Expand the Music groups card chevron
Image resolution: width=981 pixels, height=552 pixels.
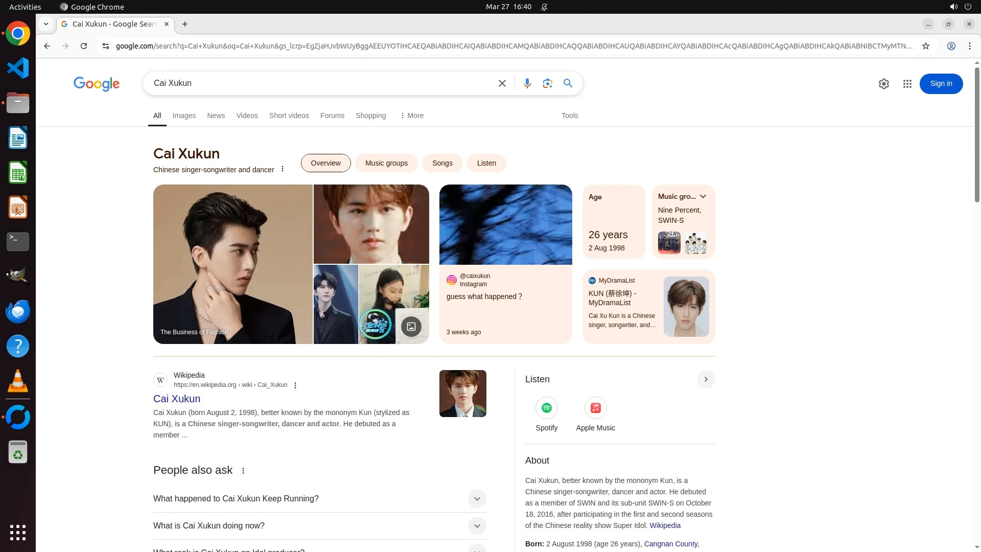pos(703,196)
